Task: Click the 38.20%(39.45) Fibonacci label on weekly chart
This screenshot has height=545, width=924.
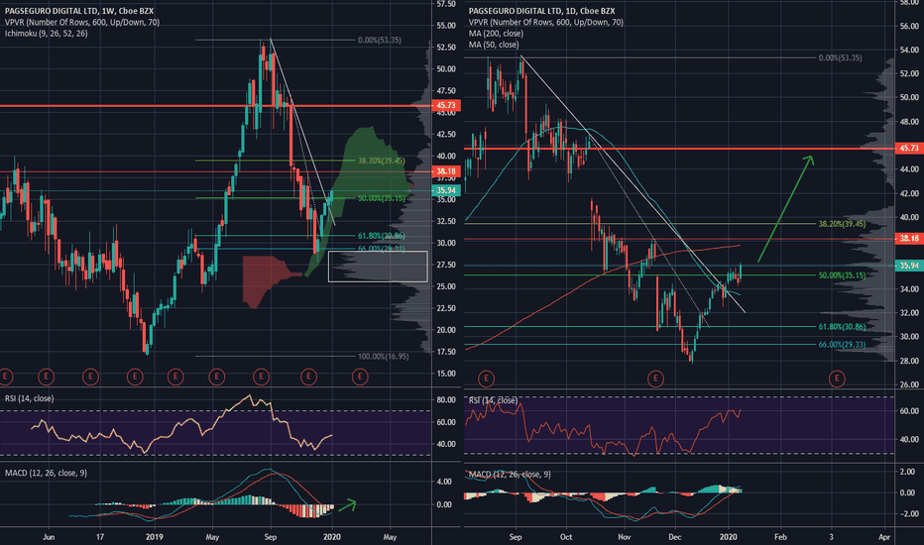Action: click(382, 161)
